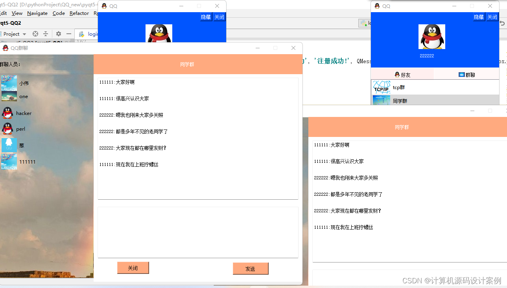Click 很高兴认识大家 in the background chat window
The height and width of the screenshot is (288, 507).
click(347, 161)
